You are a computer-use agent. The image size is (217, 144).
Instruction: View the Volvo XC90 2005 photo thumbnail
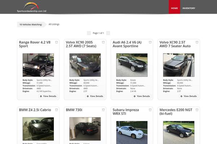click(85, 65)
